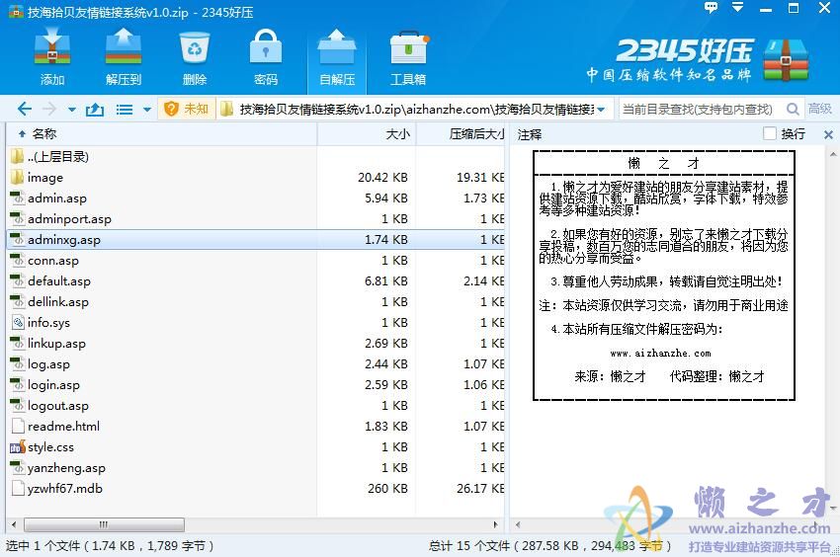Viewport: 840px width, 557px height.
Task: Select the conn.asp file
Action: [256, 261]
